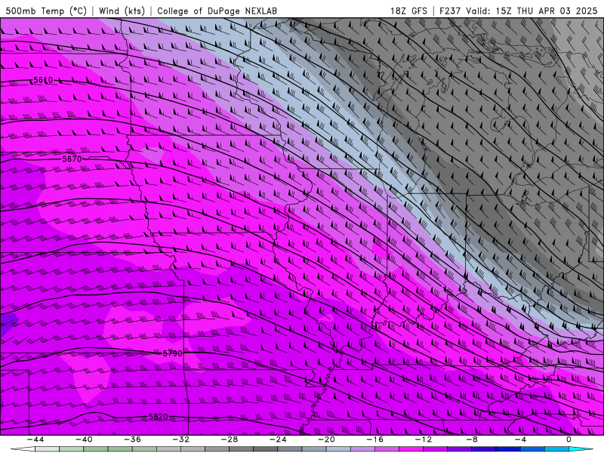The height and width of the screenshot is (453, 604).
Task: Click the 5610 height contour label
Action: click(x=43, y=80)
